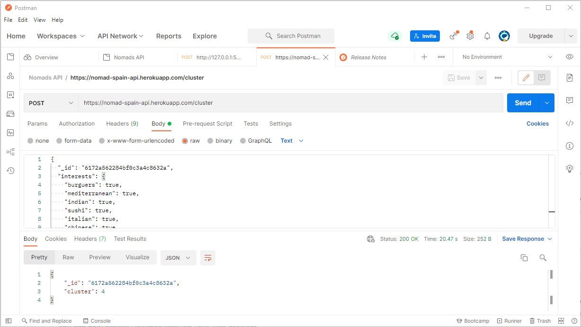This screenshot has height=327, width=581.
Task: Open the JSON response format dropdown
Action: 179,258
